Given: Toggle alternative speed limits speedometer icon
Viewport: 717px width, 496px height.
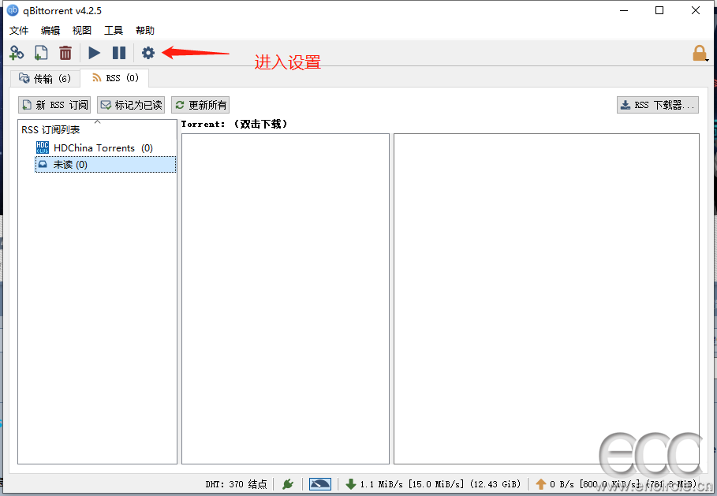Looking at the screenshot, I should click(x=320, y=484).
